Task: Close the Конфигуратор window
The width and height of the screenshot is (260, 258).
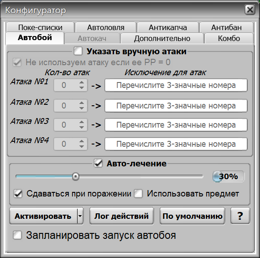Action: (x=250, y=10)
